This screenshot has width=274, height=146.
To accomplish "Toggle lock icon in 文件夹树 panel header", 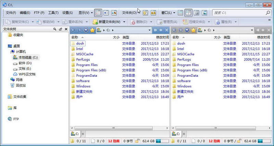I will tap(61, 29).
